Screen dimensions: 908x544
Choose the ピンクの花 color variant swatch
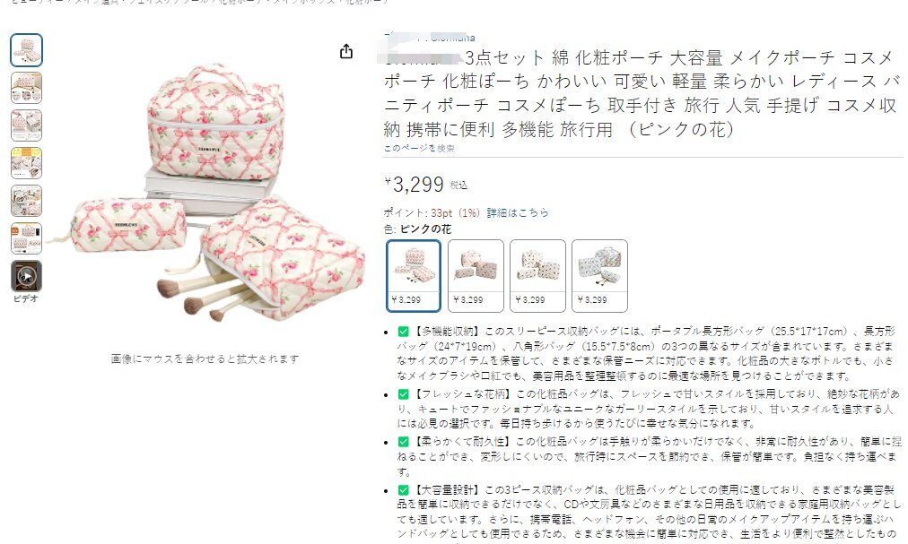click(414, 276)
